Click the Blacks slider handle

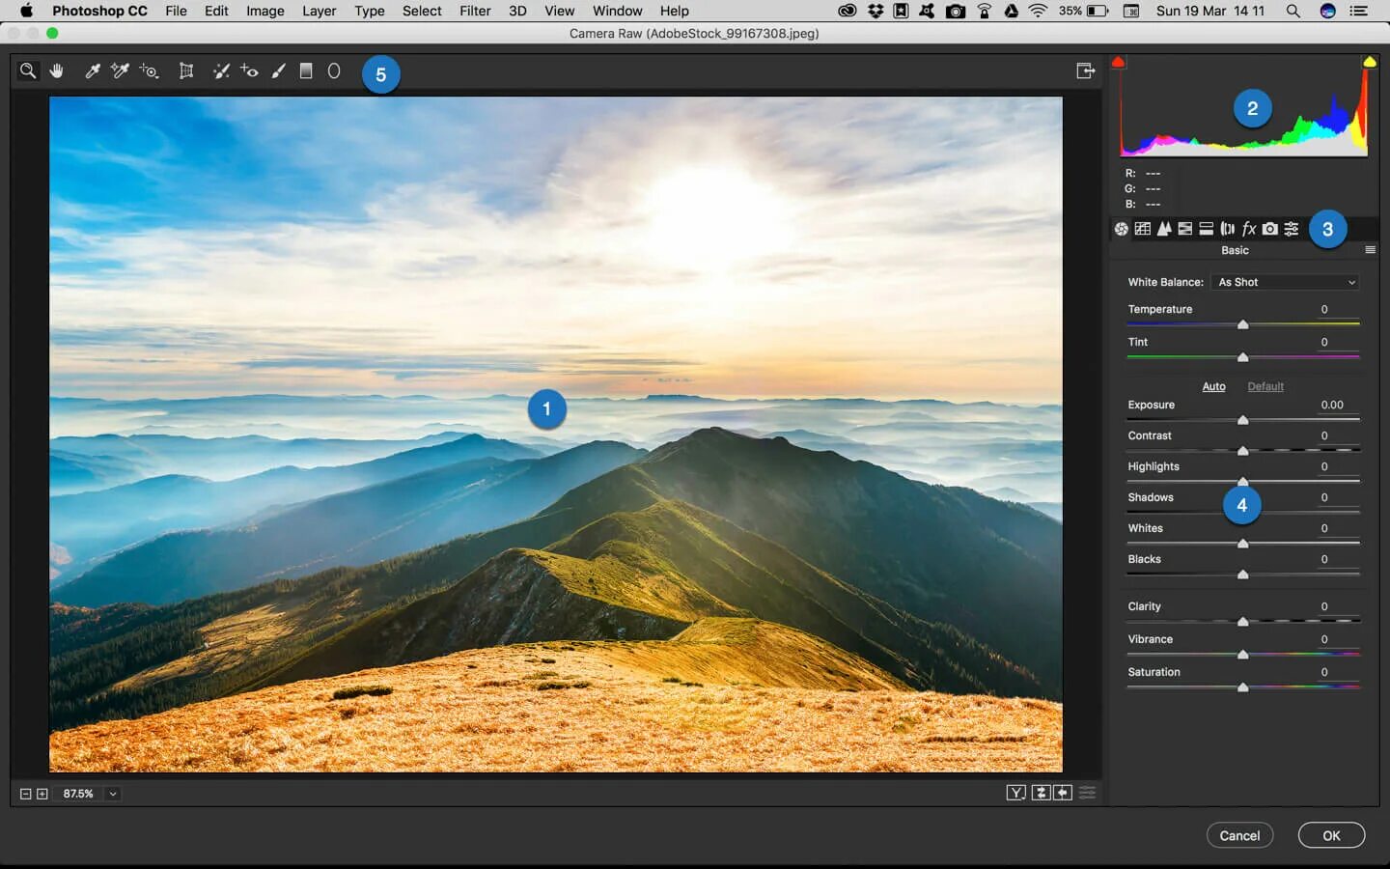1243,575
